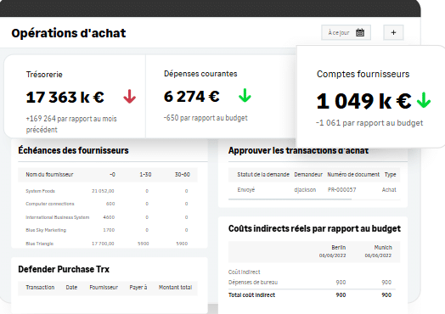This screenshot has width=445, height=314.
Task: Click the Date column header
Action: [71, 288]
